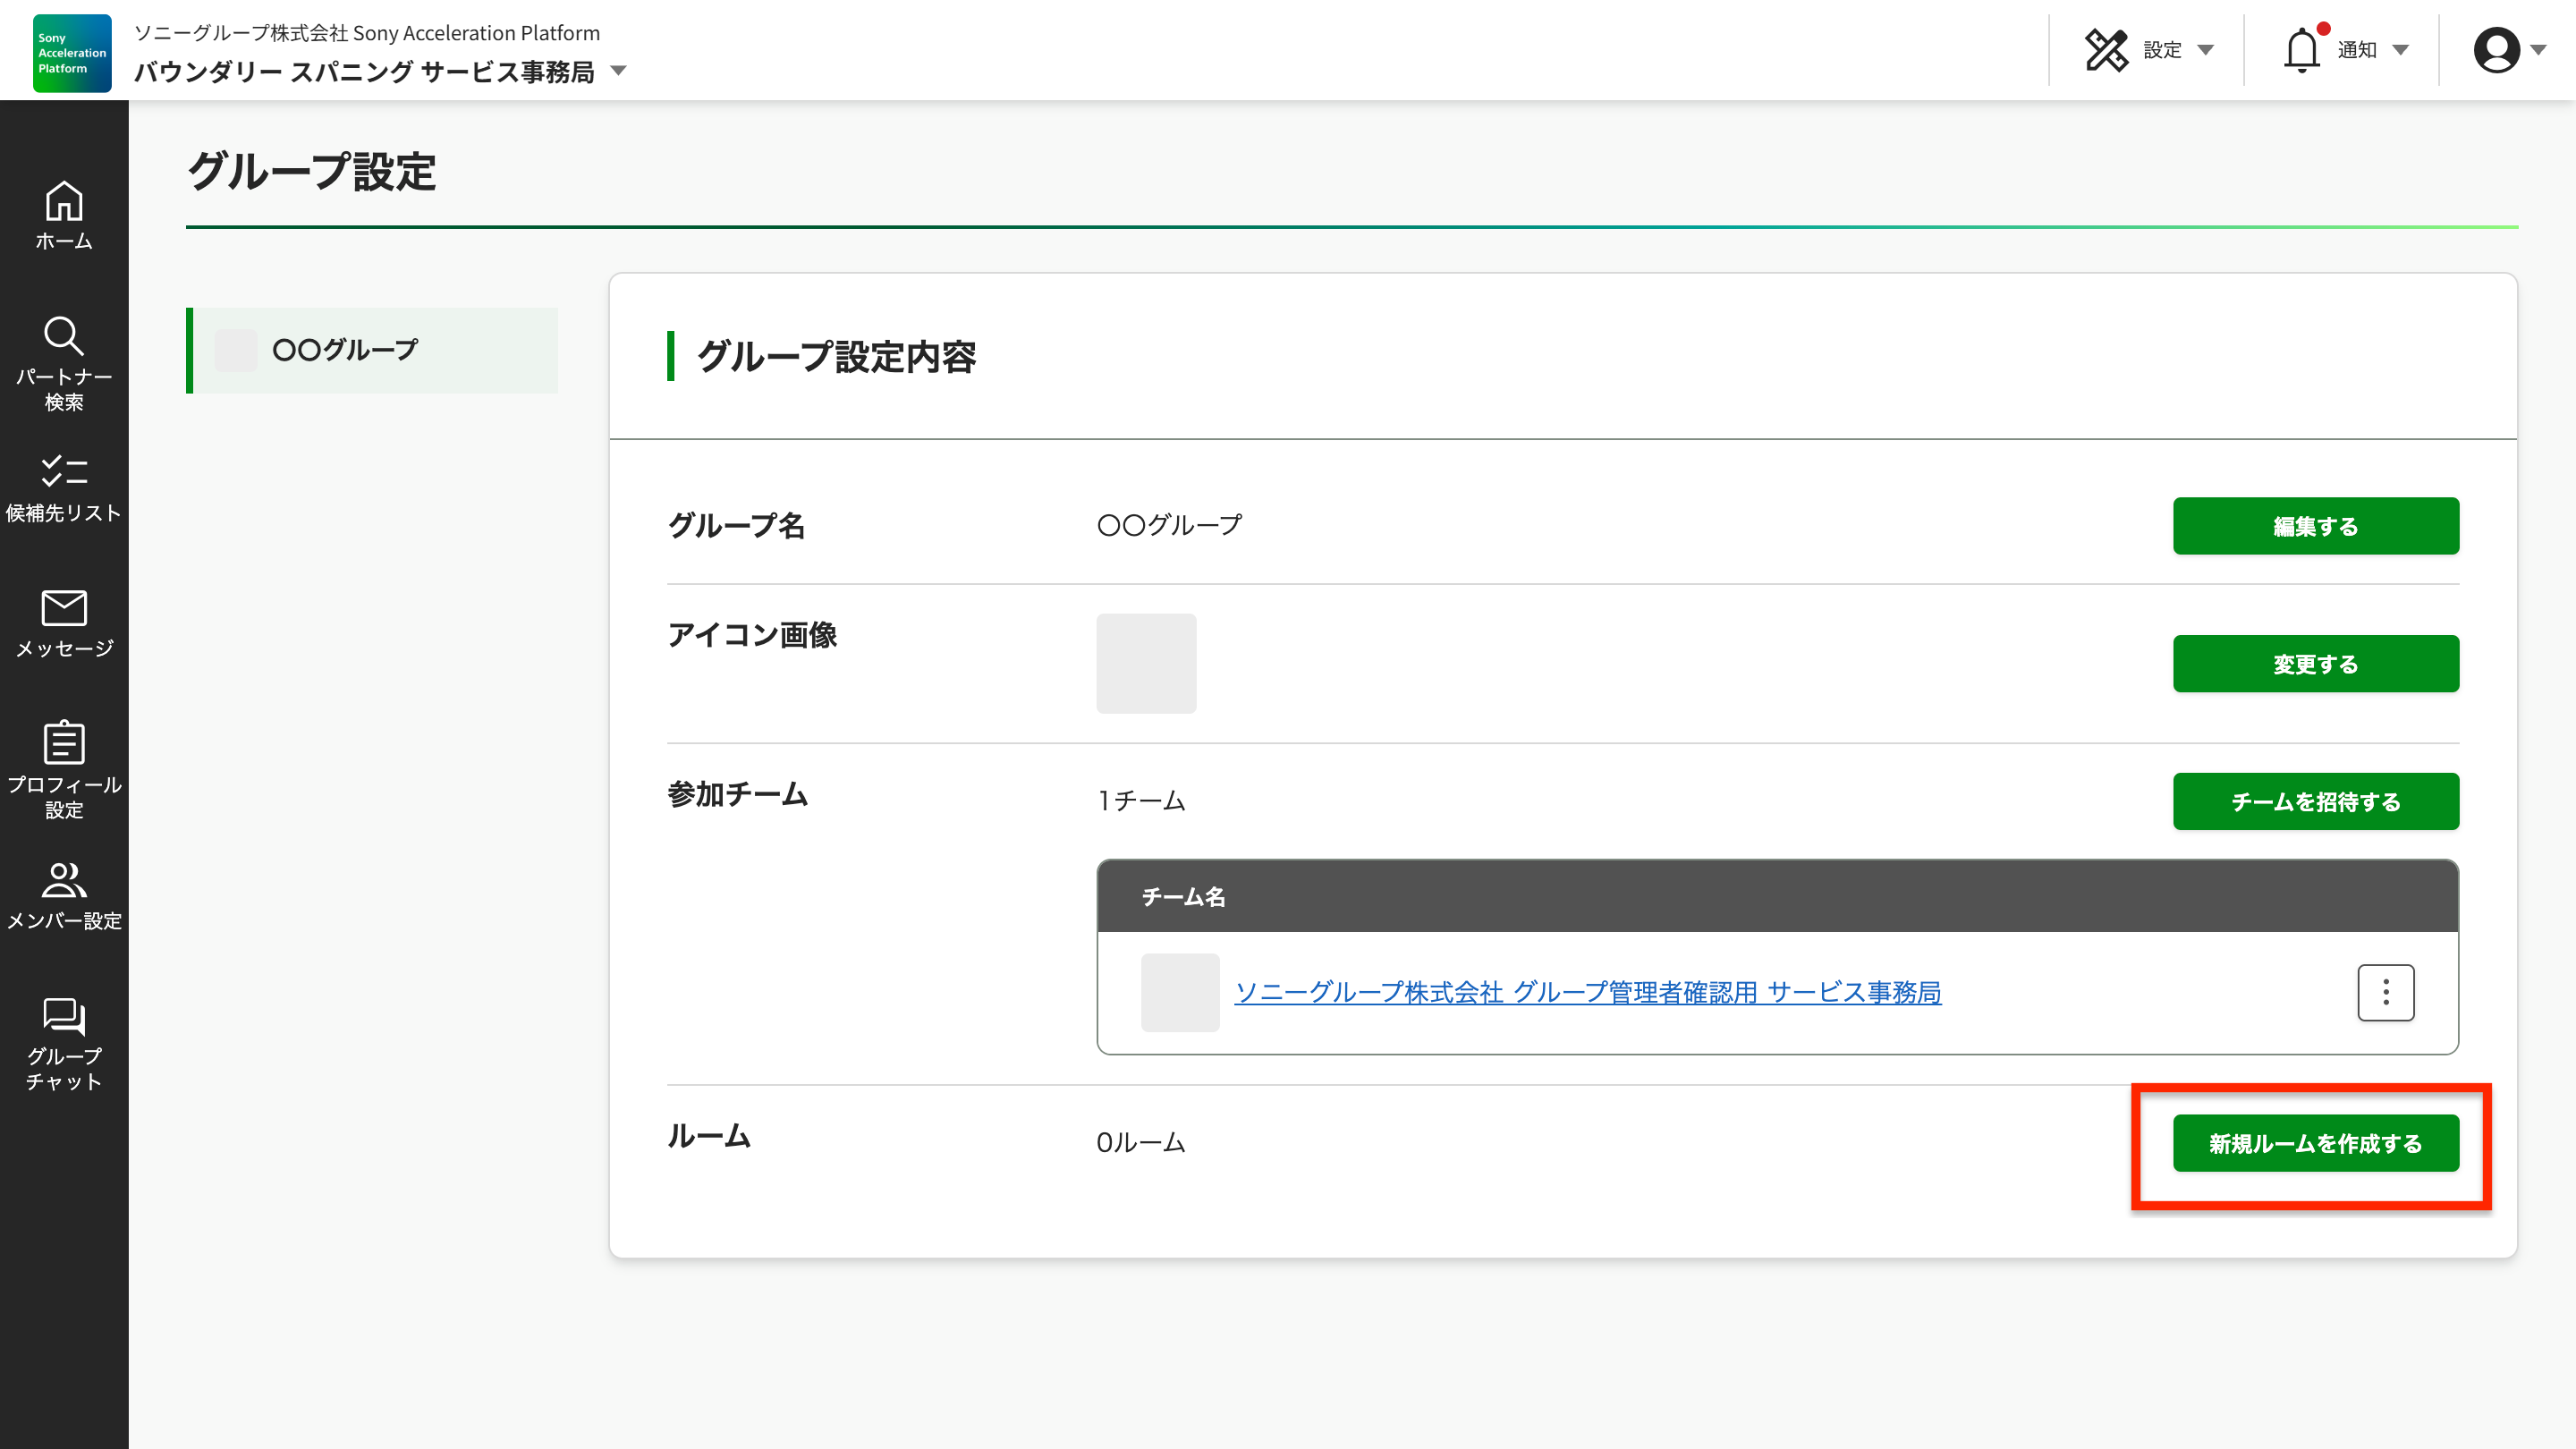Click 変更する button for icon image
Image resolution: width=2576 pixels, height=1449 pixels.
coord(2315,664)
